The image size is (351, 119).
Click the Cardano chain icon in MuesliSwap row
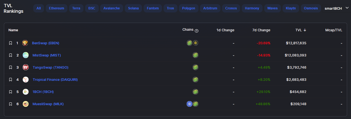190,104
